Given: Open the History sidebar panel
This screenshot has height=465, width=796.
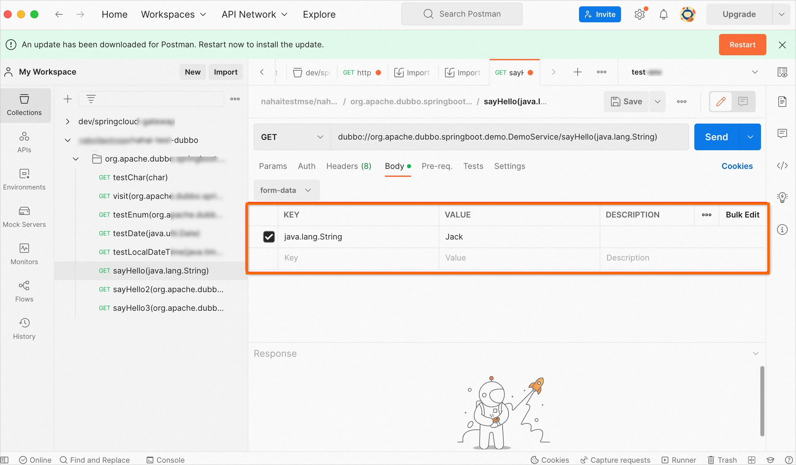Looking at the screenshot, I should tap(24, 329).
